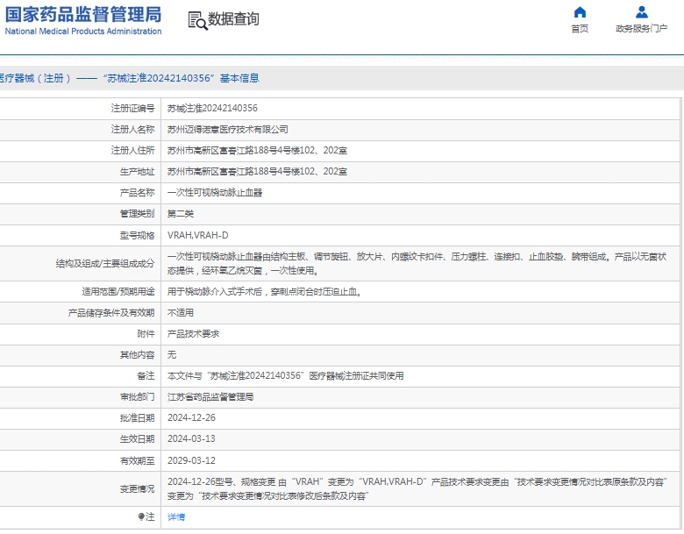
Task: Click the 产品名称 row label
Action: 137,193
